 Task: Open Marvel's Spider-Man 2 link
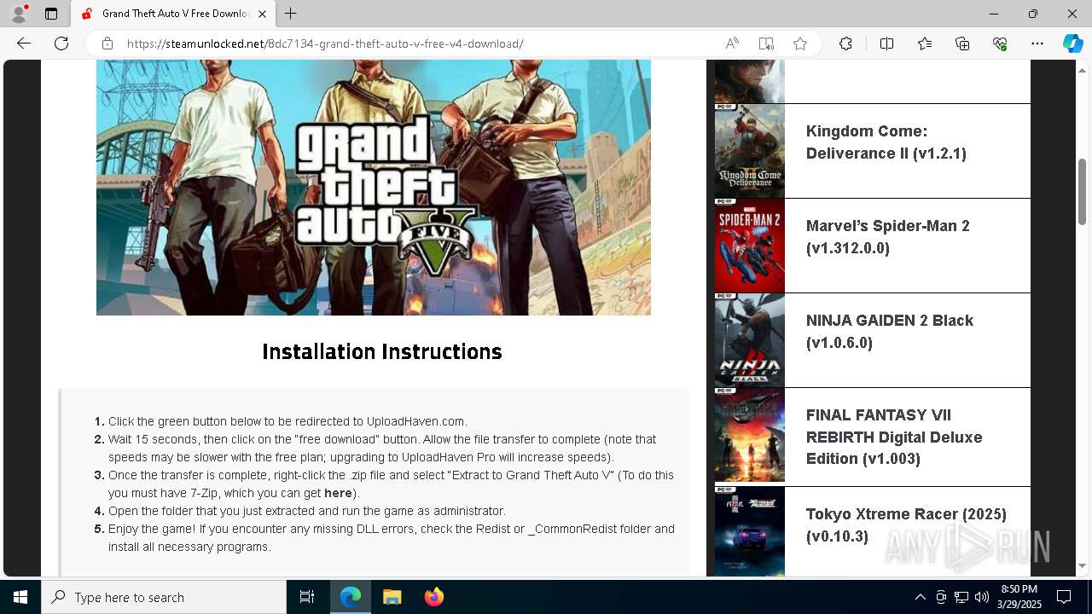888,237
